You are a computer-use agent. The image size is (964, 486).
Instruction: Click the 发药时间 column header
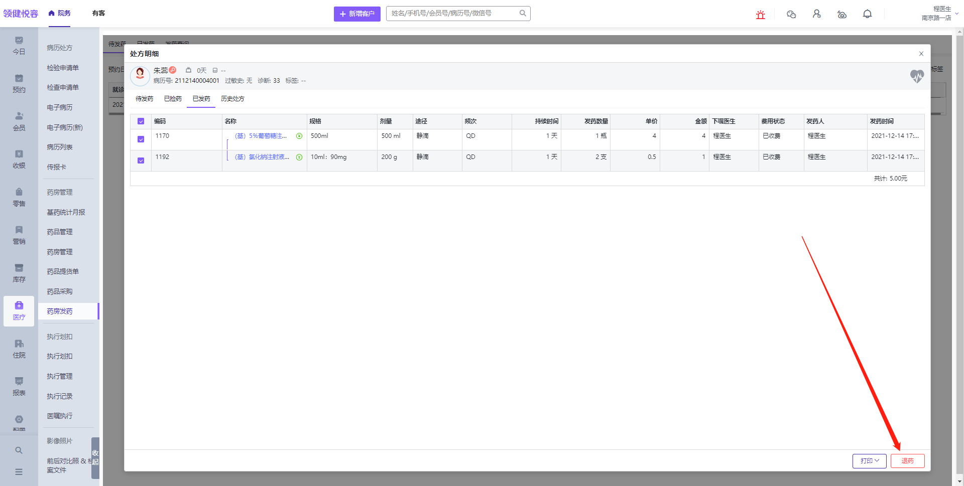pos(896,121)
